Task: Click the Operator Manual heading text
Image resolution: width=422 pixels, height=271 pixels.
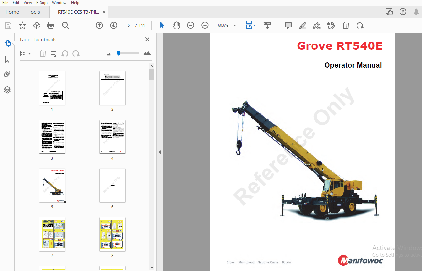Action: point(353,65)
